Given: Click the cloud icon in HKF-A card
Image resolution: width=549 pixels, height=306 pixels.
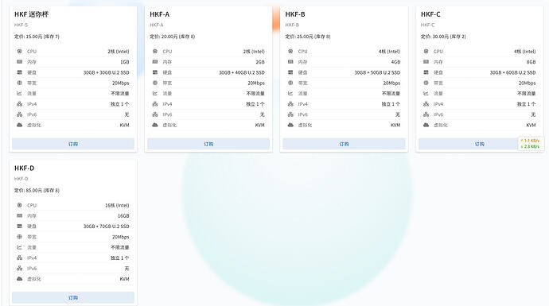Looking at the screenshot, I should coord(155,125).
